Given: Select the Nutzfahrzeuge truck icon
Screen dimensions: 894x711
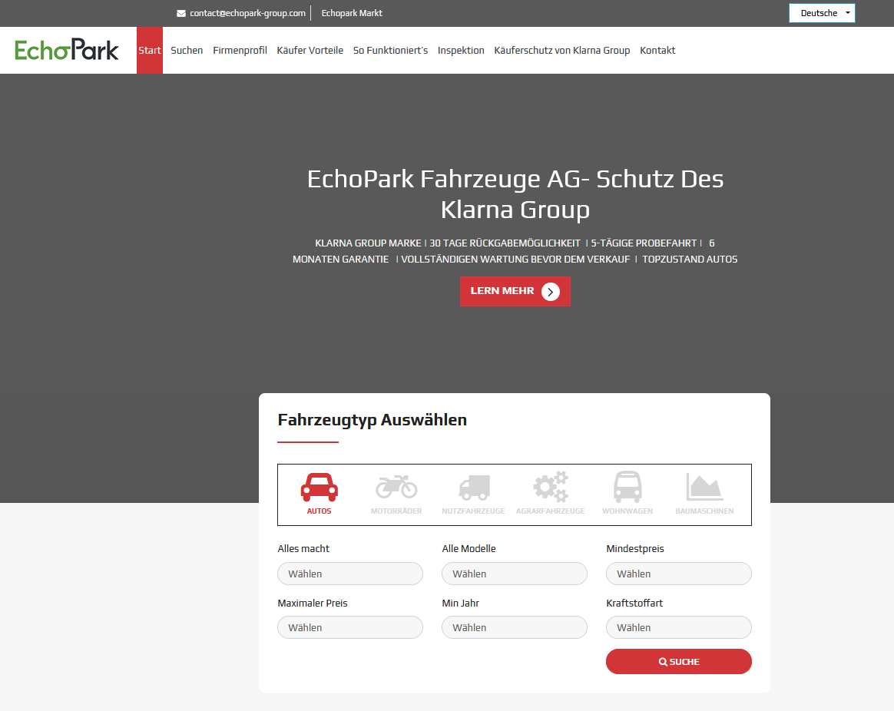Looking at the screenshot, I should pyautogui.click(x=474, y=488).
